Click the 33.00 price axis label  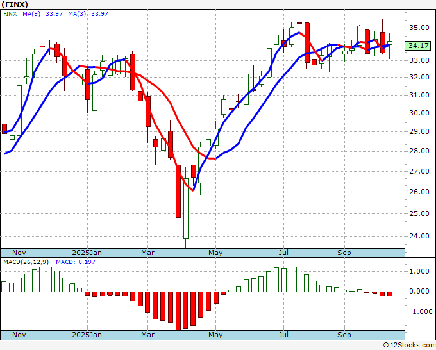click(419, 60)
